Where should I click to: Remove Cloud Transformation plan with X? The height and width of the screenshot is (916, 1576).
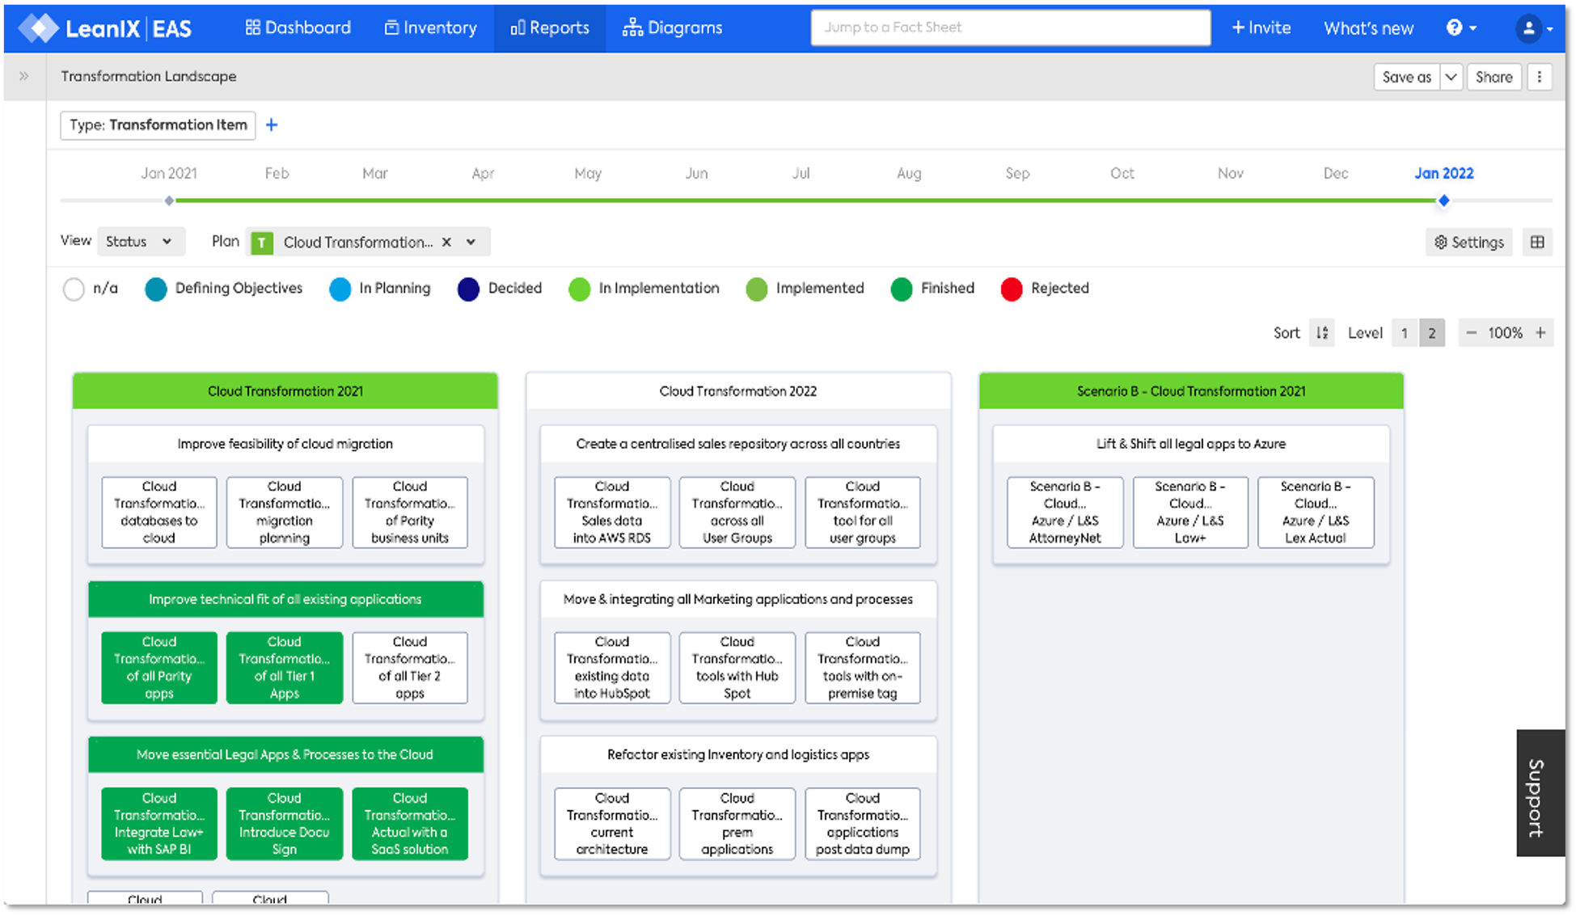click(446, 242)
